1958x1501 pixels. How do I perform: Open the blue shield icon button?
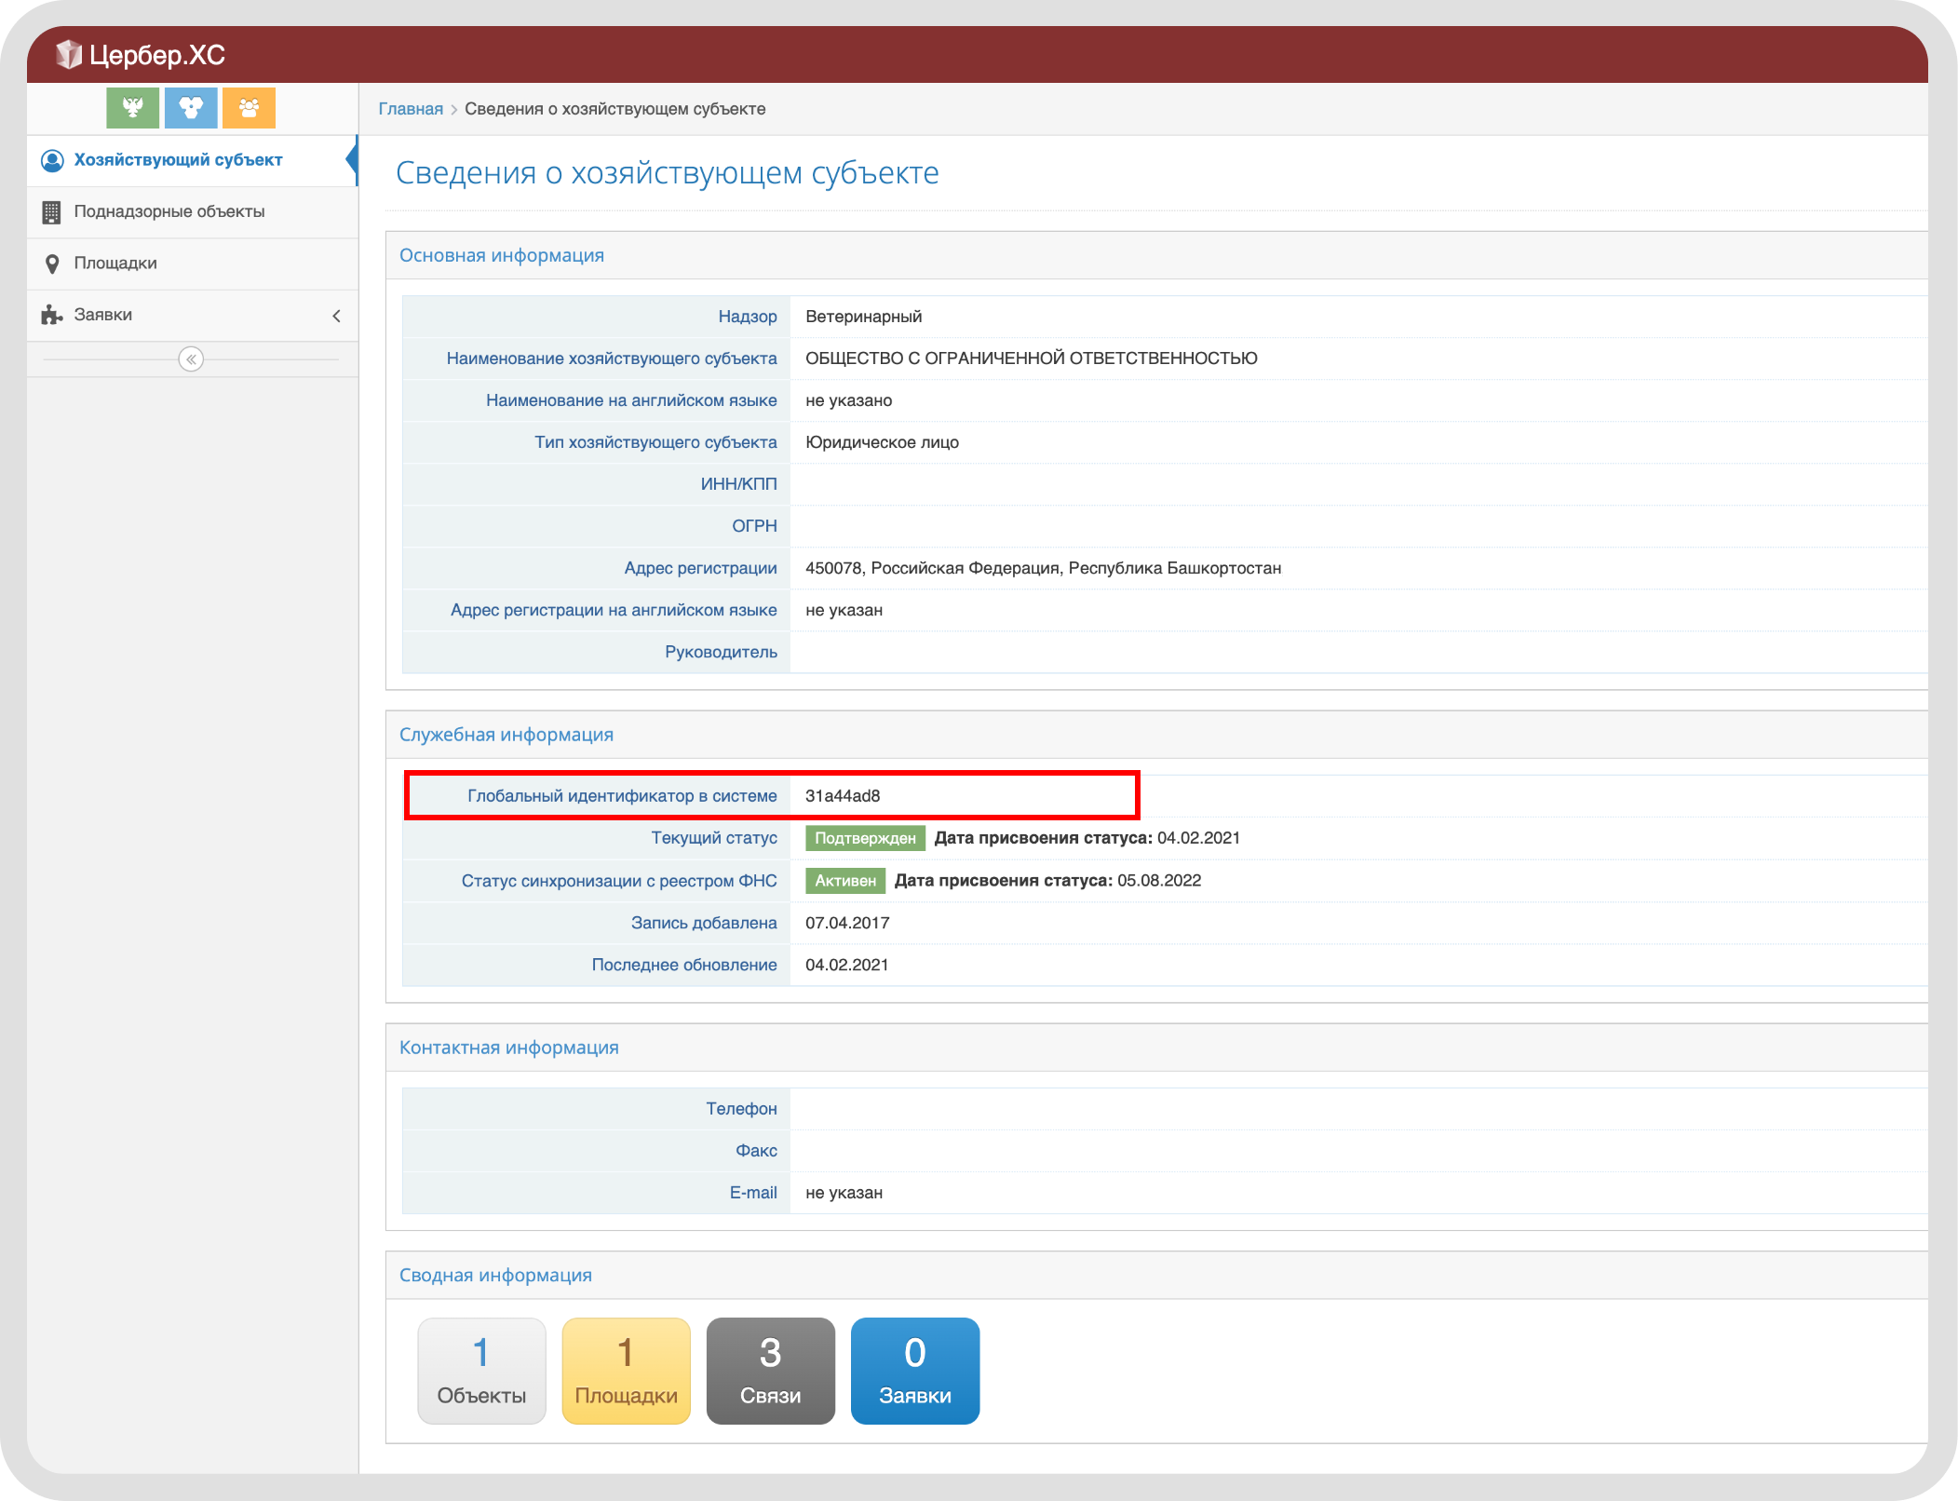click(x=191, y=108)
